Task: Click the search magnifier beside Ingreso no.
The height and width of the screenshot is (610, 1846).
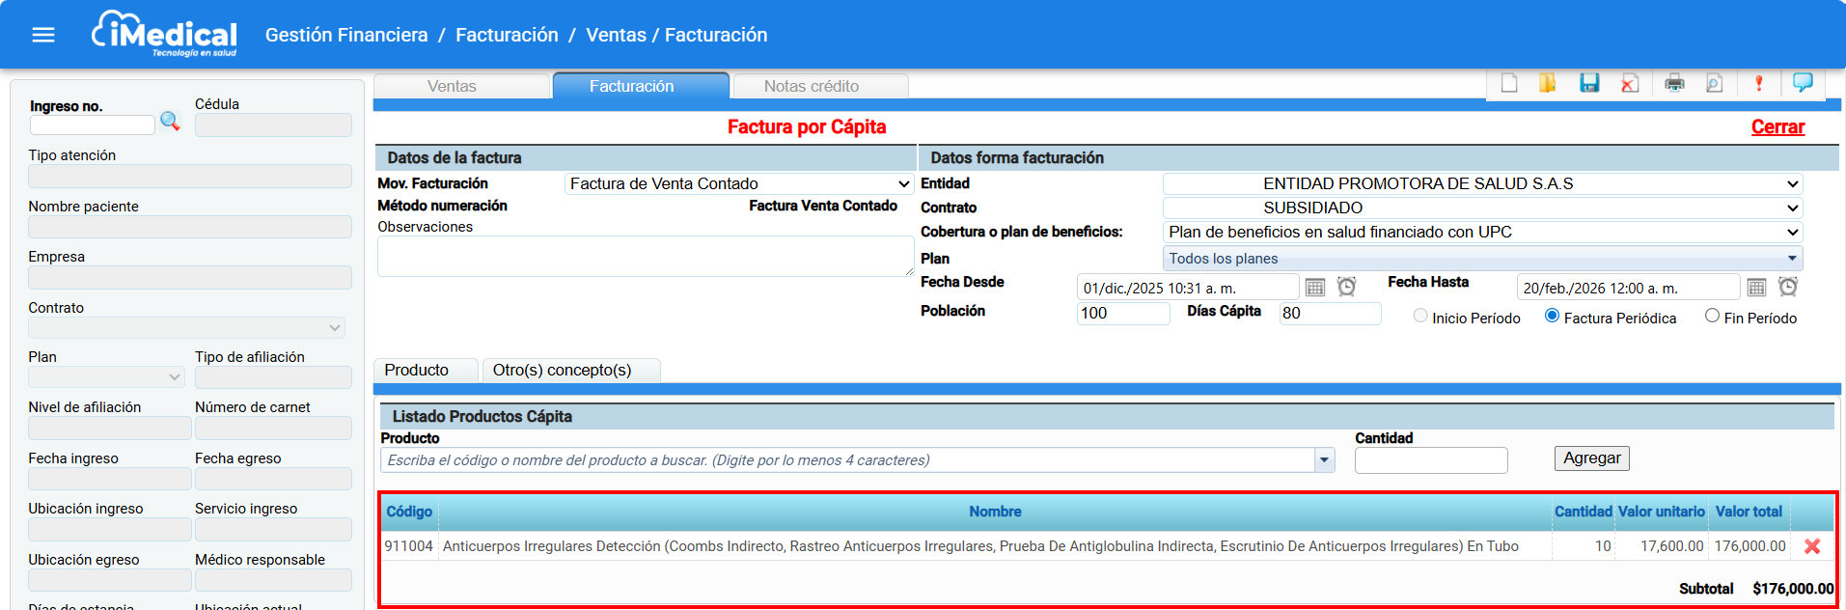Action: (170, 122)
